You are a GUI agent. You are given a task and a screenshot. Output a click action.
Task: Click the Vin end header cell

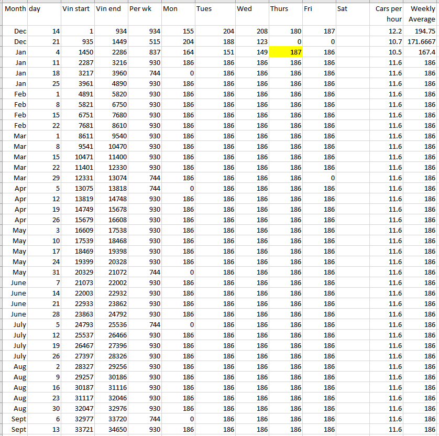point(111,14)
